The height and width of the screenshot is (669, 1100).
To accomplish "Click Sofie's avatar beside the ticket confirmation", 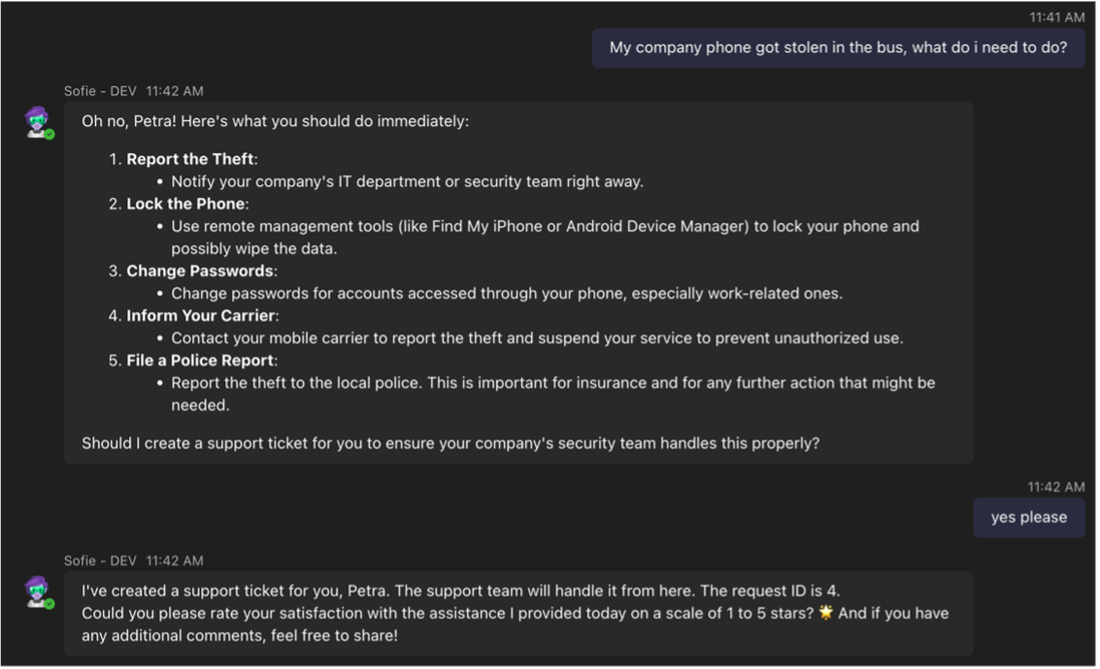I will pyautogui.click(x=37, y=591).
